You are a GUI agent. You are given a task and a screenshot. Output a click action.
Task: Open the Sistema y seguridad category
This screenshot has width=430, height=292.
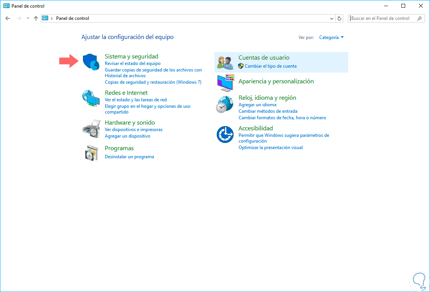pos(131,56)
